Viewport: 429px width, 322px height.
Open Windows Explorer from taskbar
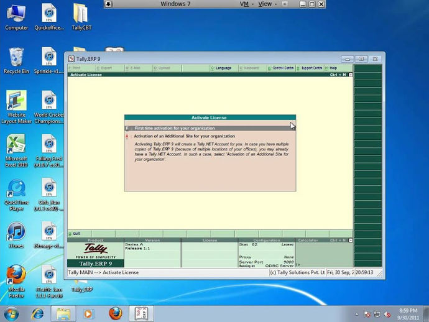coord(63,314)
